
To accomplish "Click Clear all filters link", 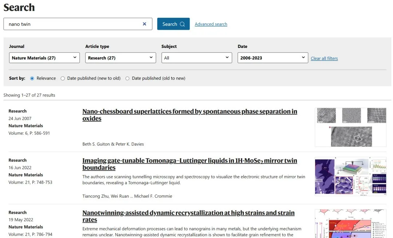I will (324, 58).
